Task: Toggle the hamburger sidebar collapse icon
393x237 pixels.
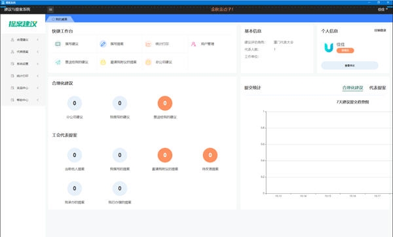Action: [x=50, y=10]
